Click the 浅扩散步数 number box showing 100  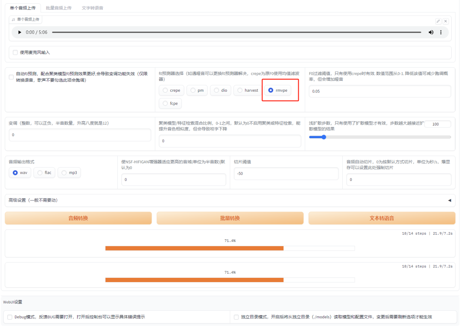[438, 124]
